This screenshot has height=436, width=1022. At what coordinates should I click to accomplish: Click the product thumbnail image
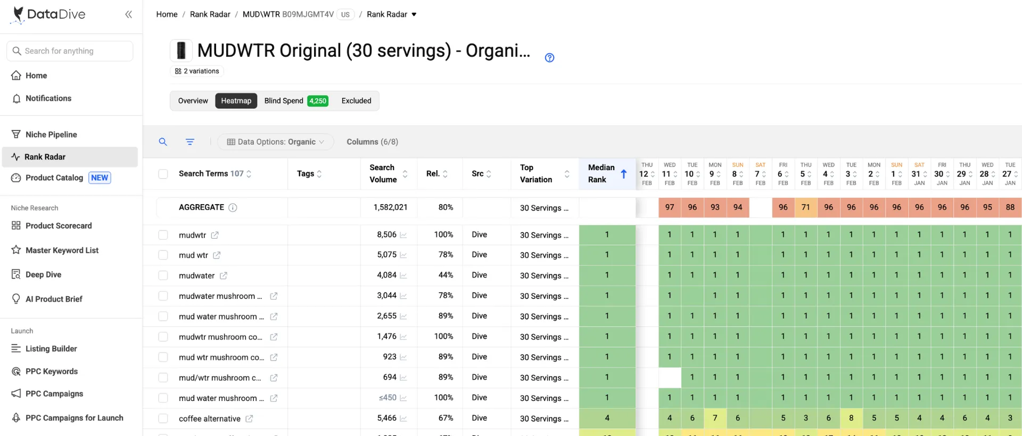point(181,51)
